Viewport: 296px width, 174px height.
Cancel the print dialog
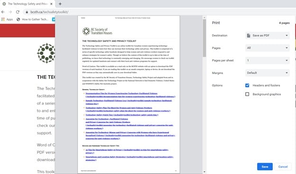point(283,166)
